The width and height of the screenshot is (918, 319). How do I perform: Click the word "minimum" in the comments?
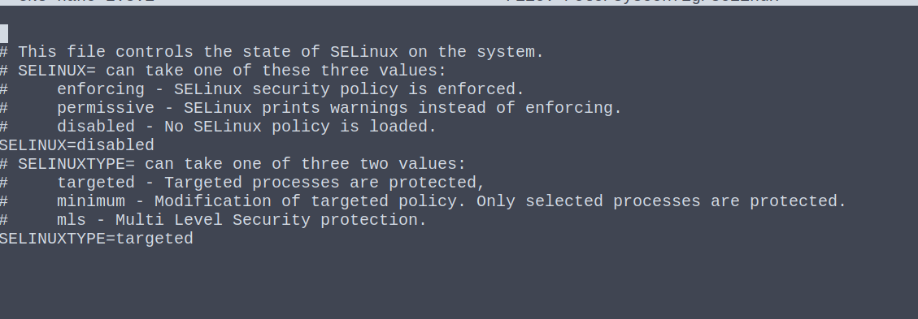pos(91,201)
